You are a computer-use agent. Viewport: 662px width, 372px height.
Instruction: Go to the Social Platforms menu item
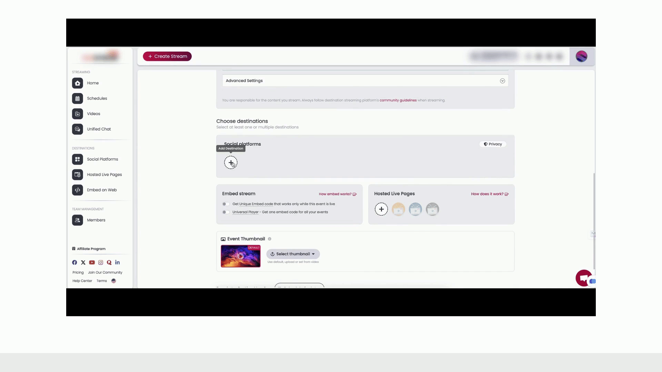[x=102, y=159]
